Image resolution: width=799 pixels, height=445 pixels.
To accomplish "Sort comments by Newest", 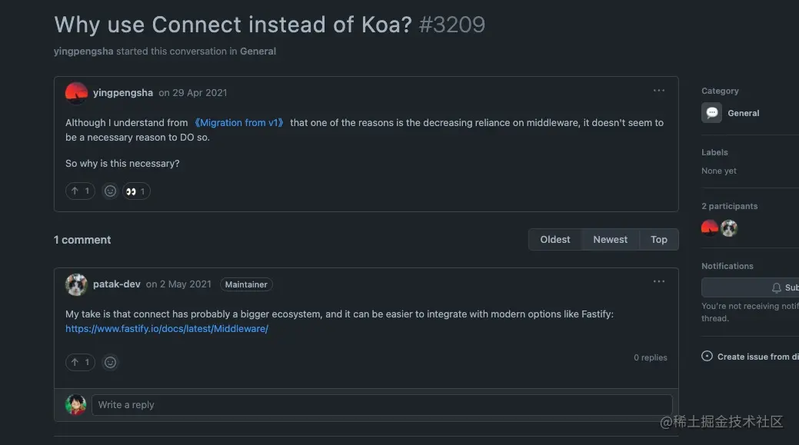I will click(610, 240).
